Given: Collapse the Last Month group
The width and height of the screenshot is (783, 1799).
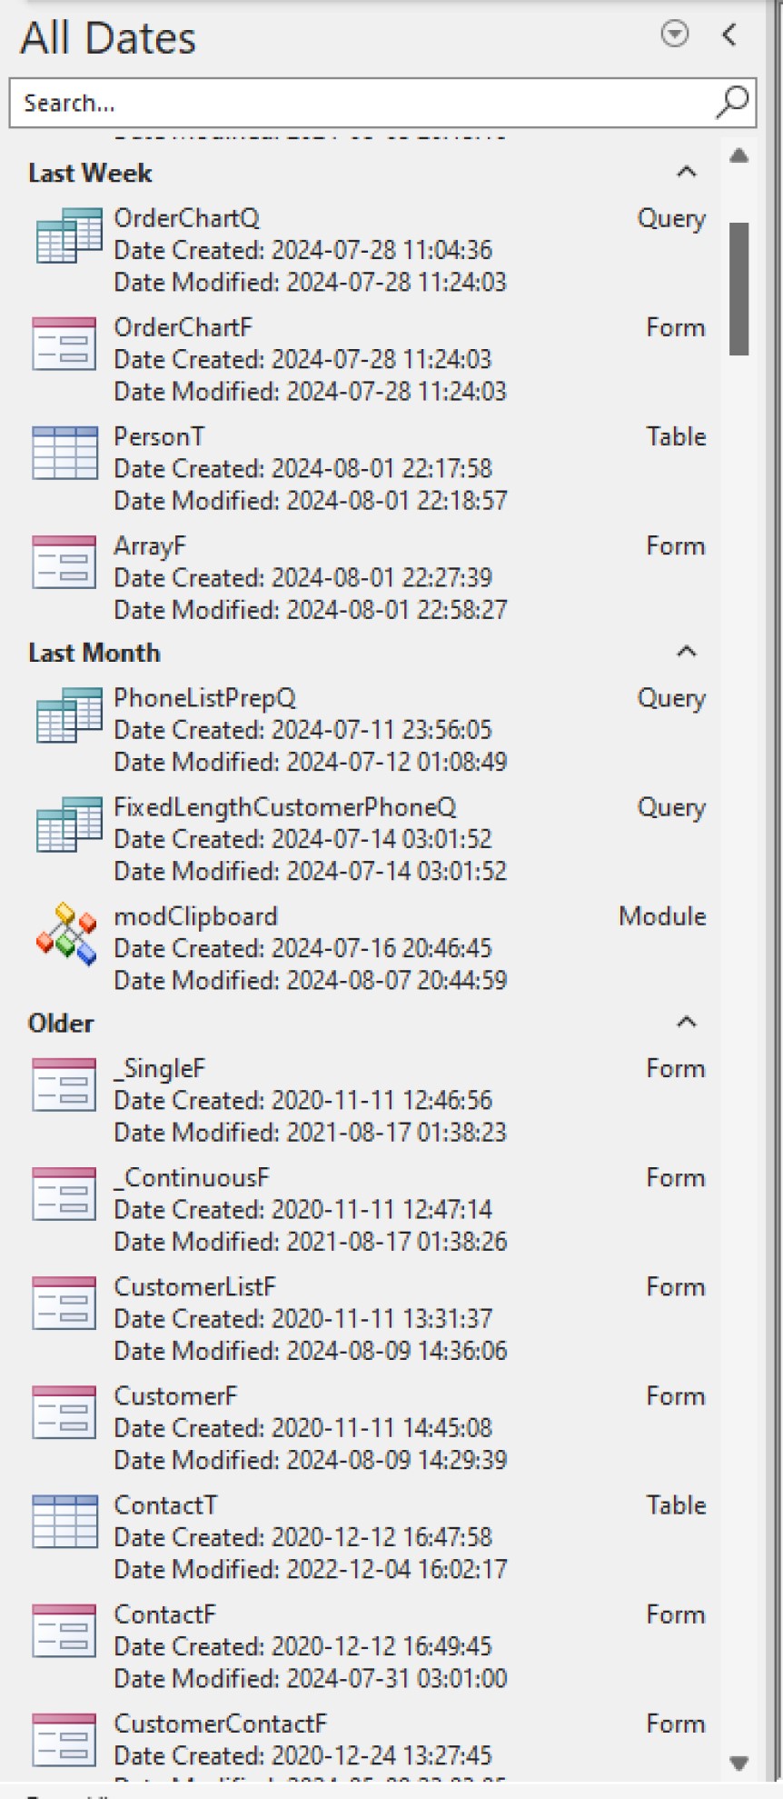Looking at the screenshot, I should 686,652.
